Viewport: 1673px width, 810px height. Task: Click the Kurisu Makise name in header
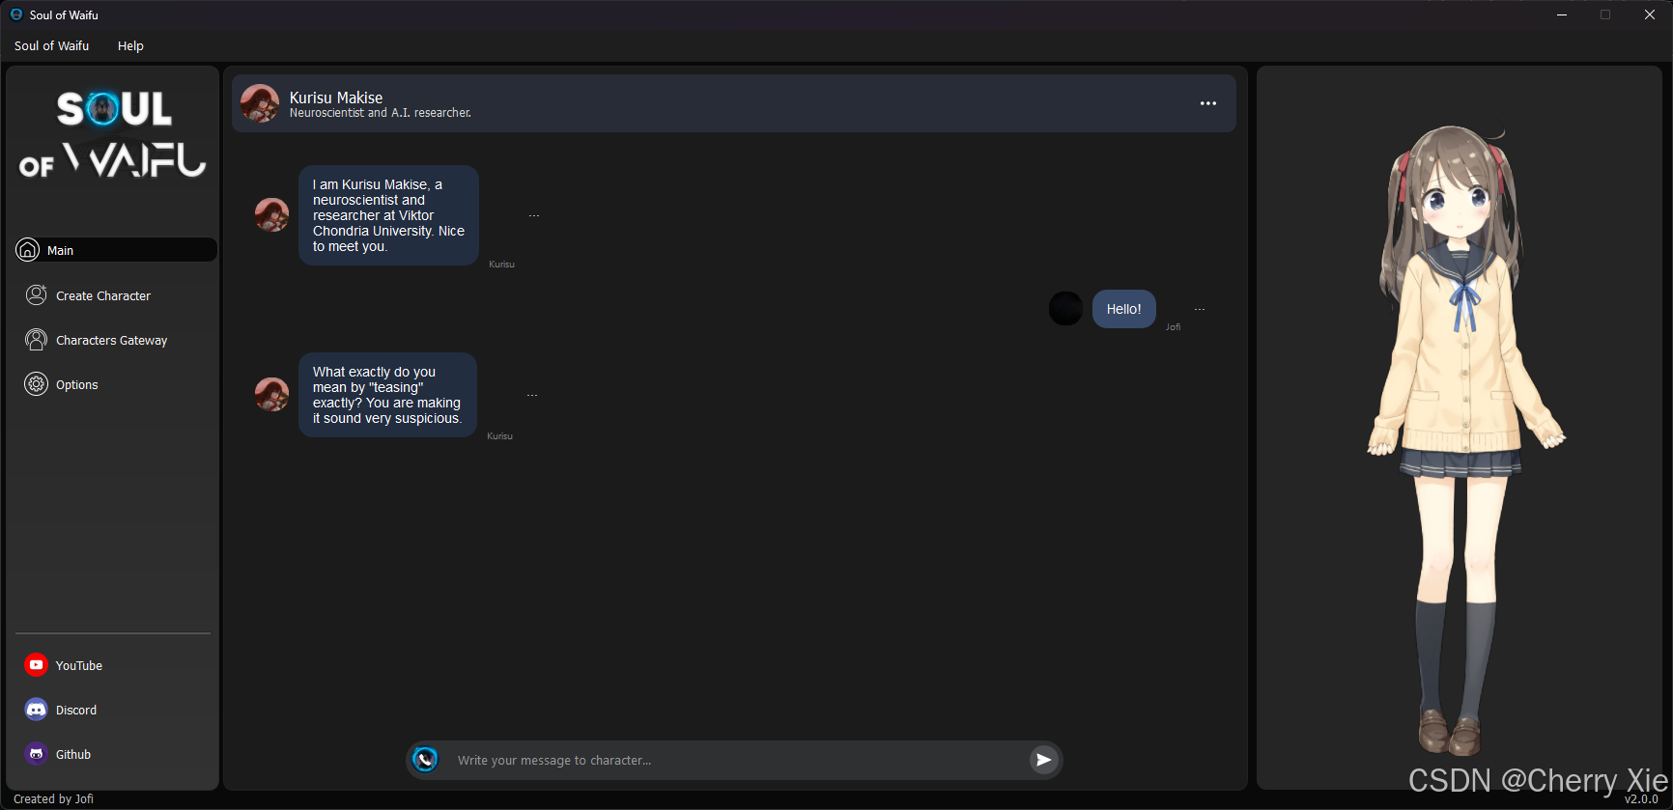click(x=336, y=98)
